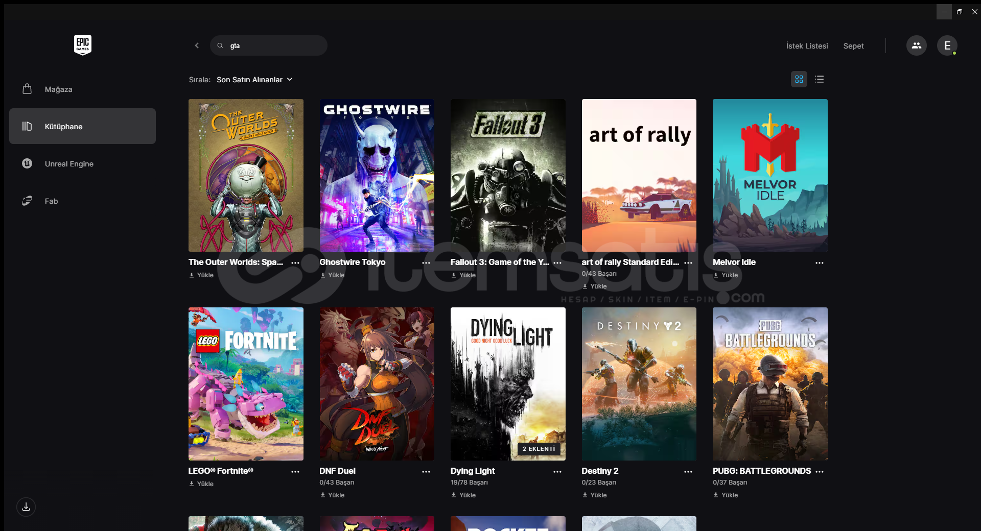Install The Outer Worlds via Yükle

(x=201, y=275)
